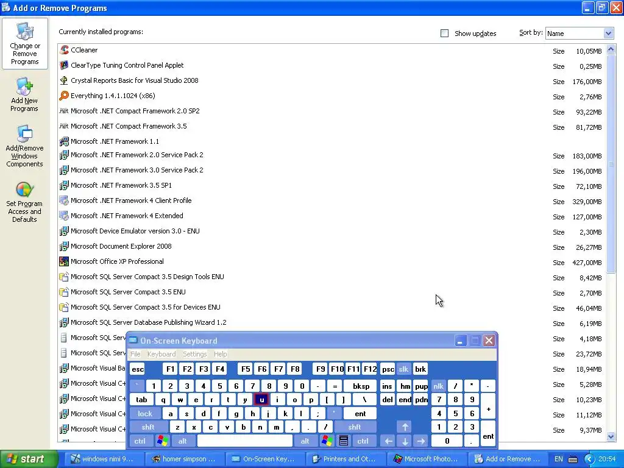The width and height of the screenshot is (624, 468).
Task: Click the Microsoft Document Explorer 2008 icon
Action: tap(63, 246)
